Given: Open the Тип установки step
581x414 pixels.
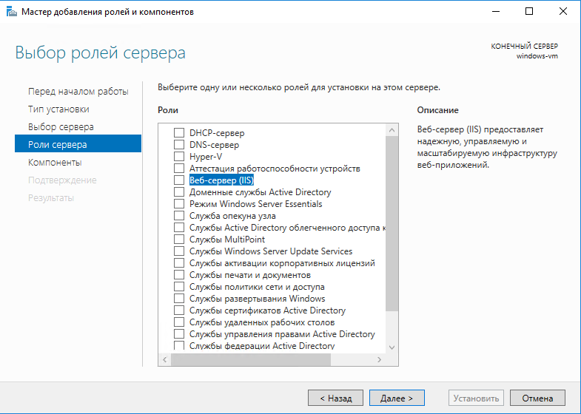Looking at the screenshot, I should point(78,109).
